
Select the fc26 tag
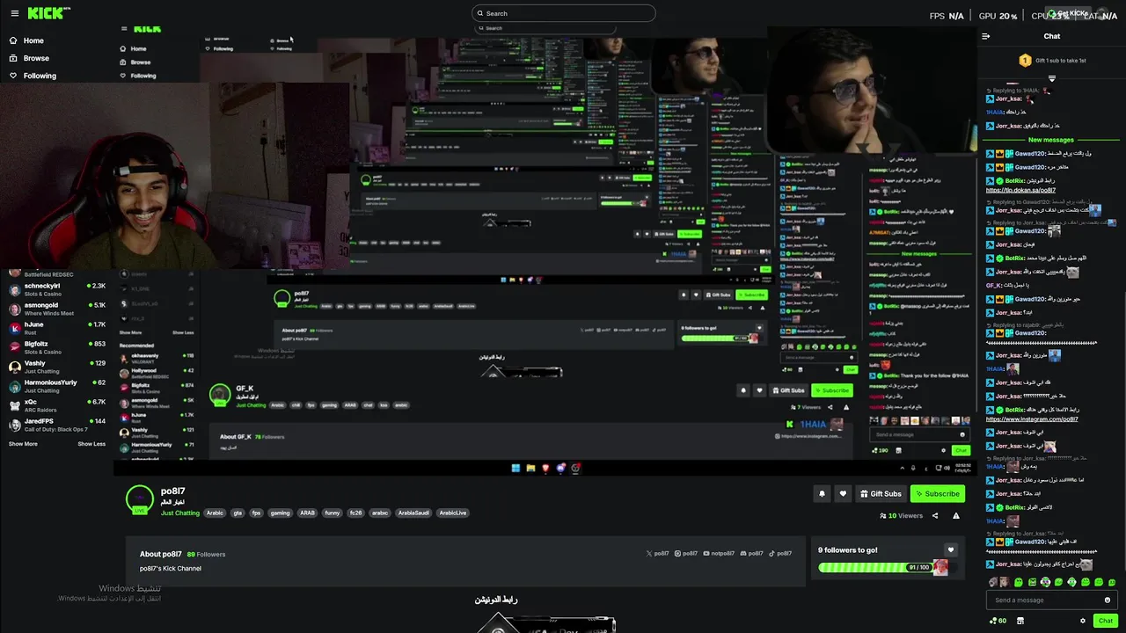tap(355, 513)
